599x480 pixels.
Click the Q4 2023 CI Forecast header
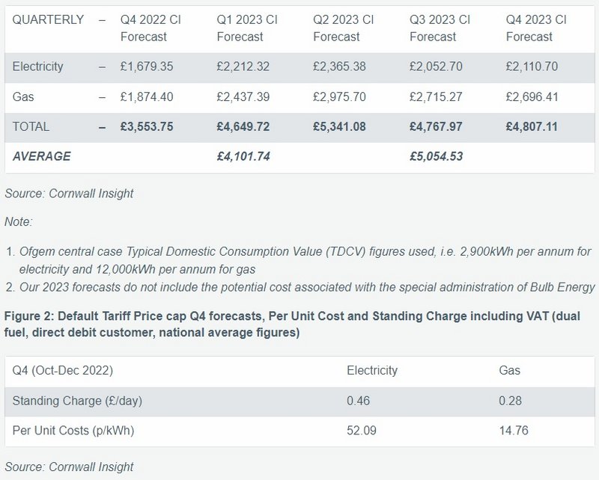pos(536,28)
